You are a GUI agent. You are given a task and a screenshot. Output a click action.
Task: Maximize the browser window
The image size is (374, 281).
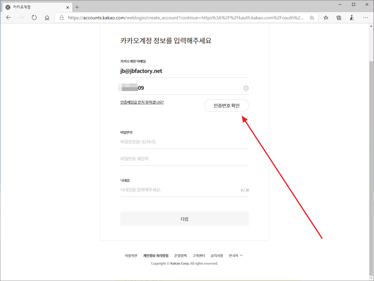pos(354,4)
